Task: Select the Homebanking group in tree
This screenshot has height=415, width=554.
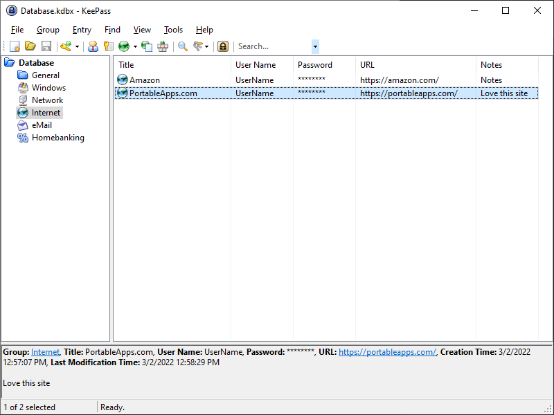Action: pyautogui.click(x=57, y=138)
